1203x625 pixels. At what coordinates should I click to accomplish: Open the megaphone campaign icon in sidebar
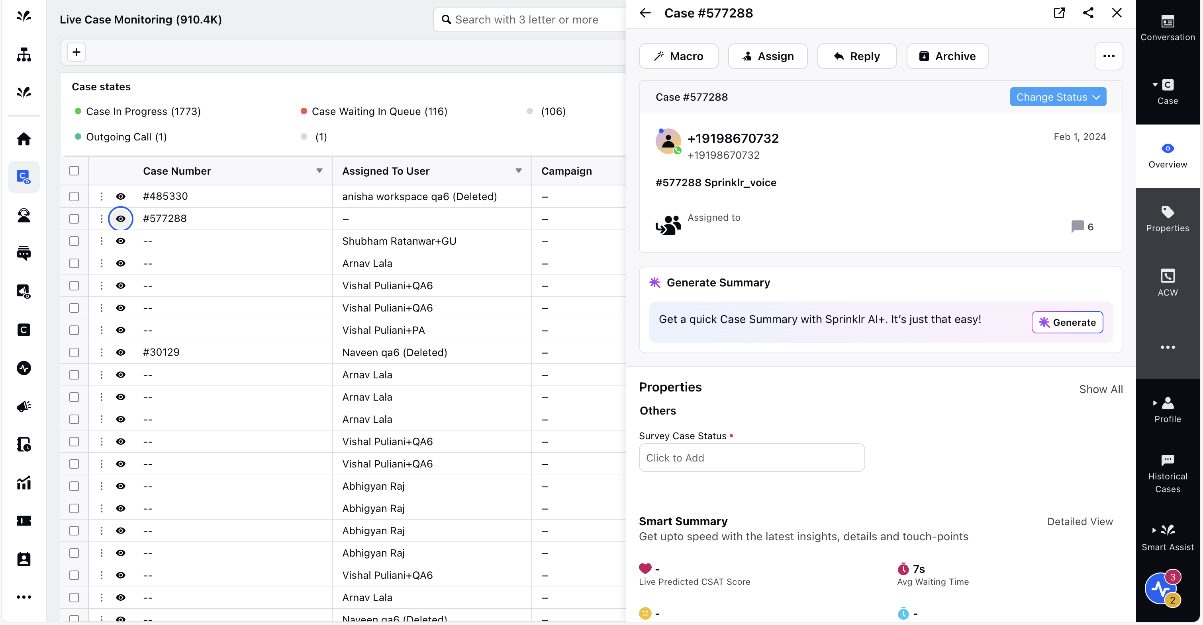tap(24, 406)
